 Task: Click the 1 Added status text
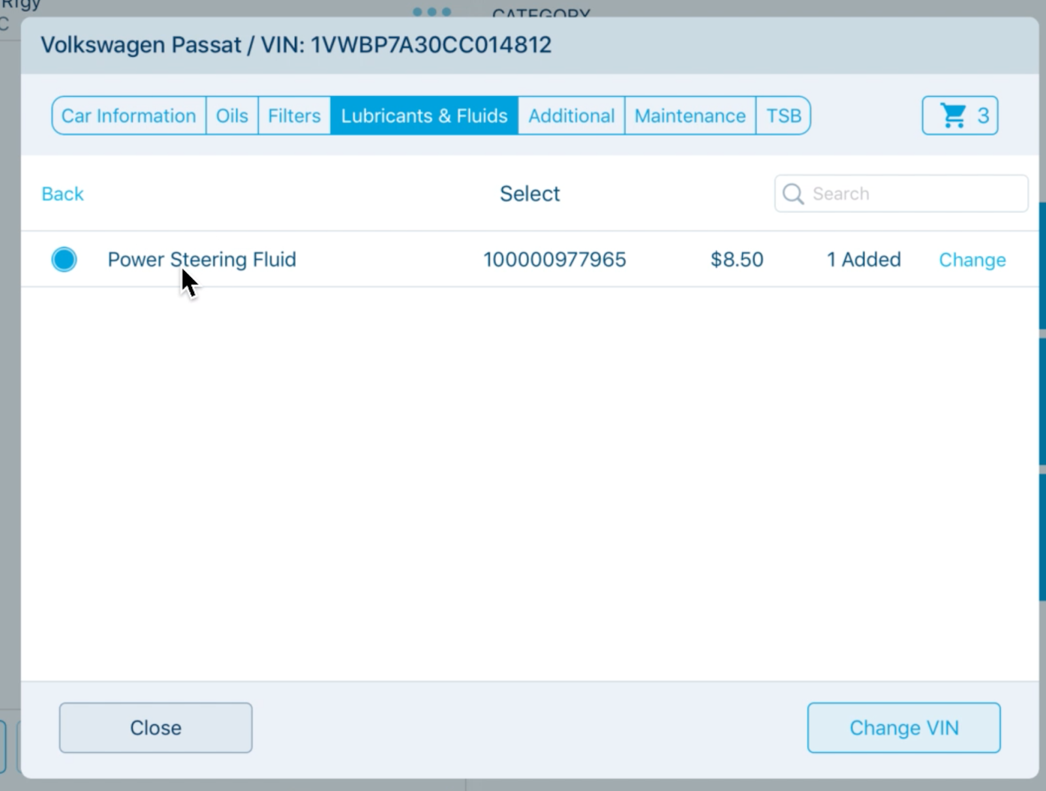pyautogui.click(x=864, y=259)
